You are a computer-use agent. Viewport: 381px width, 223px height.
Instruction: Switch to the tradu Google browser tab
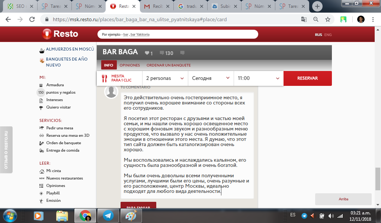[190, 6]
